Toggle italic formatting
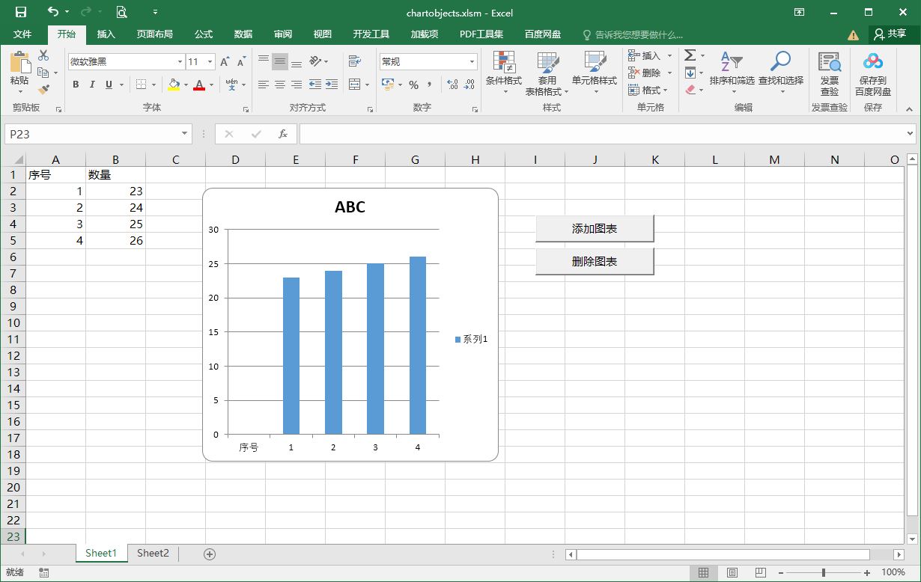Image resolution: width=921 pixels, height=582 pixels. [x=92, y=85]
